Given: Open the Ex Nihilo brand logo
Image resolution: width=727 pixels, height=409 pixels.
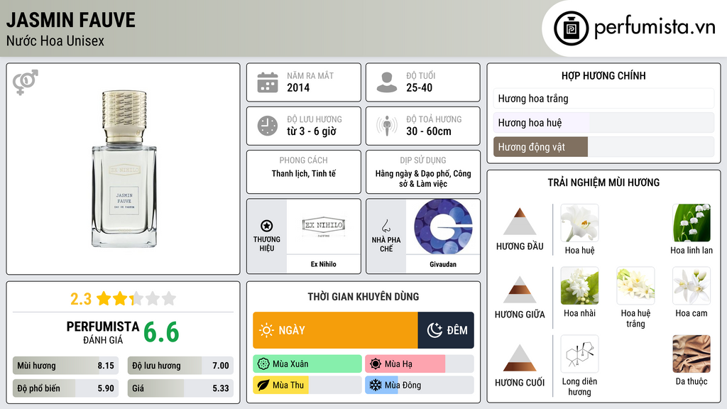Looking at the screenshot, I should pos(324,227).
